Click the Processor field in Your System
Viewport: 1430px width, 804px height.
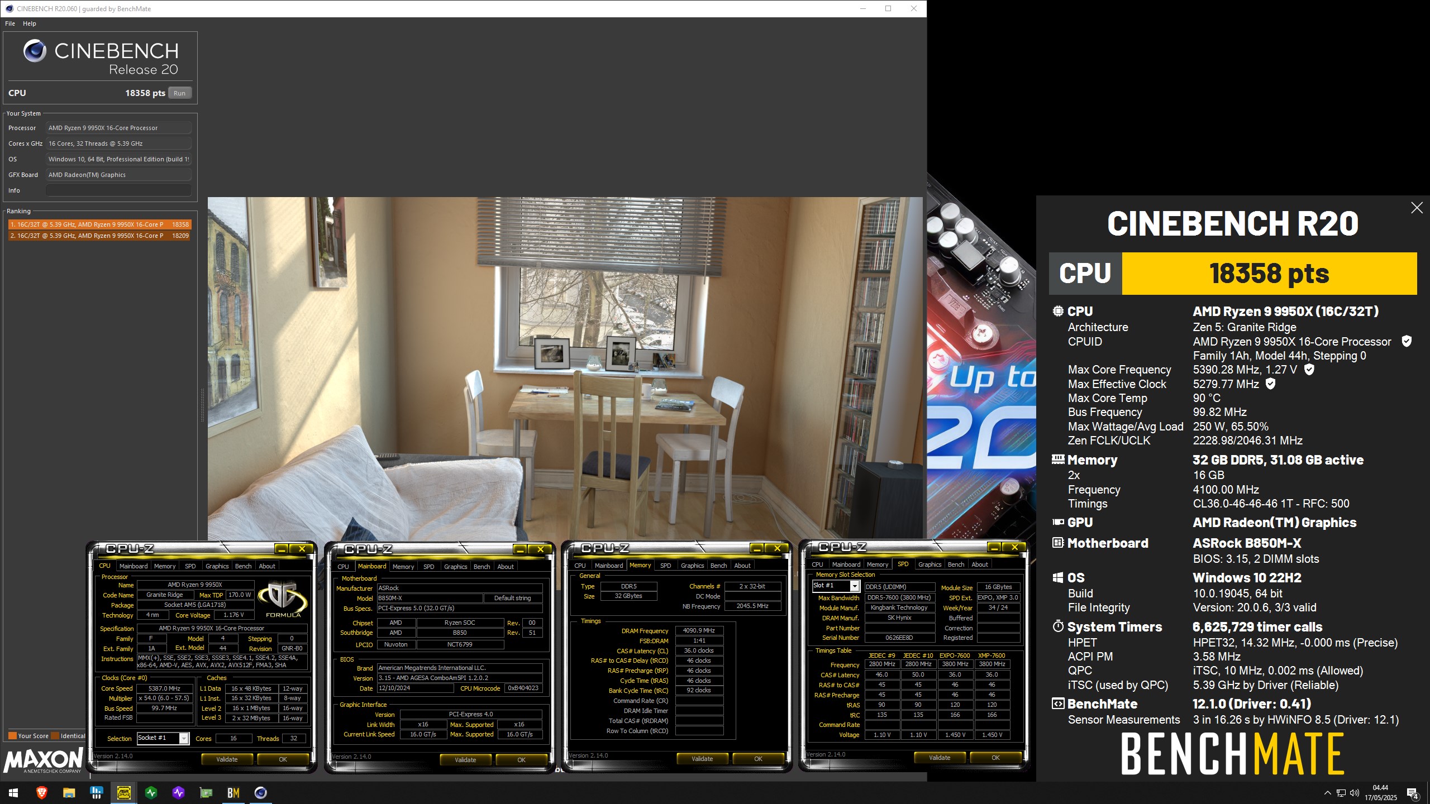pyautogui.click(x=118, y=128)
